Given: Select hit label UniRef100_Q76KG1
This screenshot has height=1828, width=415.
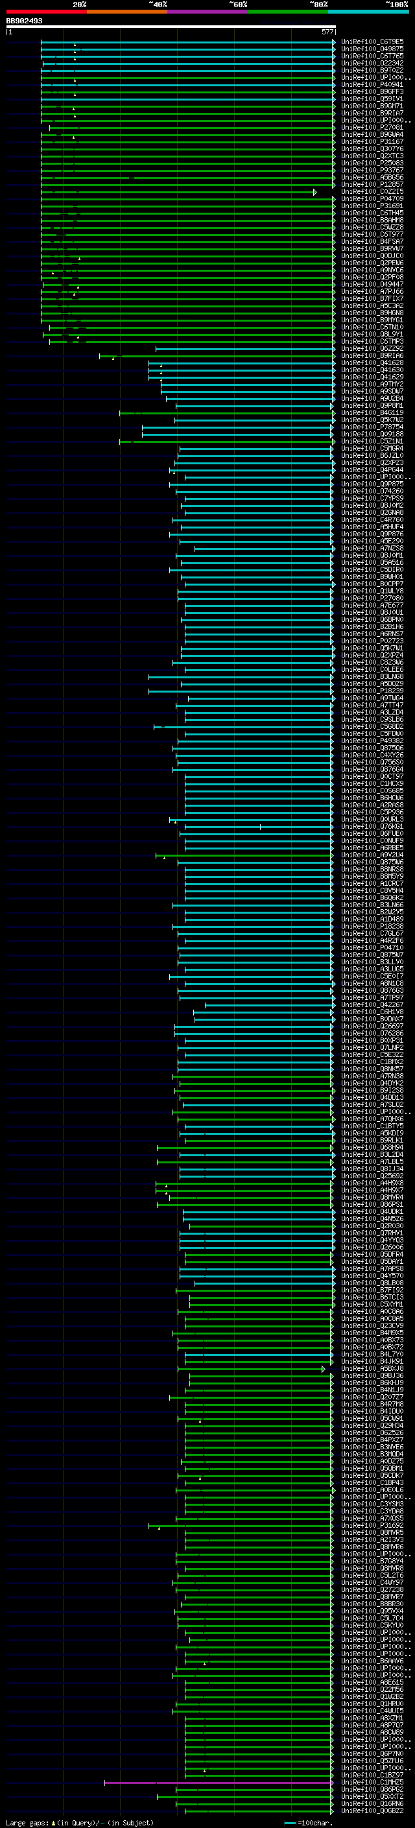Looking at the screenshot, I should click(x=372, y=826).
